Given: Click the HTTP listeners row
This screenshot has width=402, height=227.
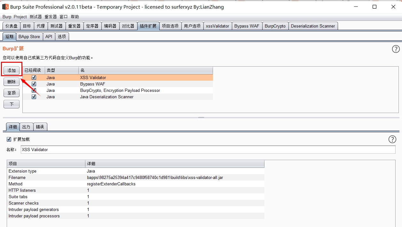Looking at the screenshot, I should pos(136,190).
